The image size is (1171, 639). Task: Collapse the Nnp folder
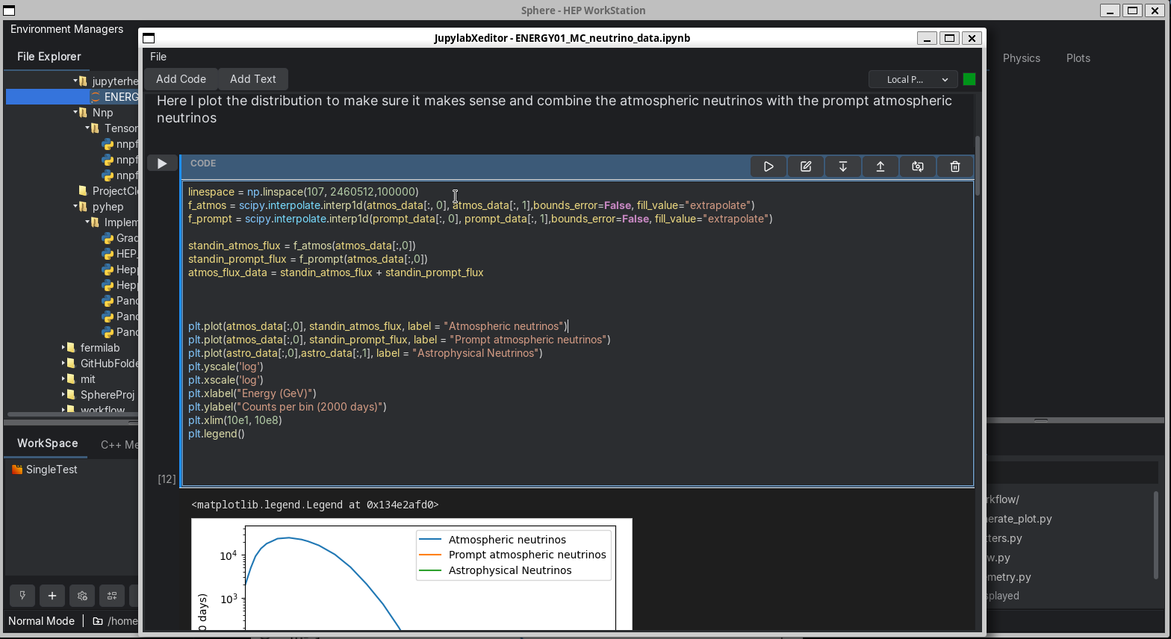(75, 113)
